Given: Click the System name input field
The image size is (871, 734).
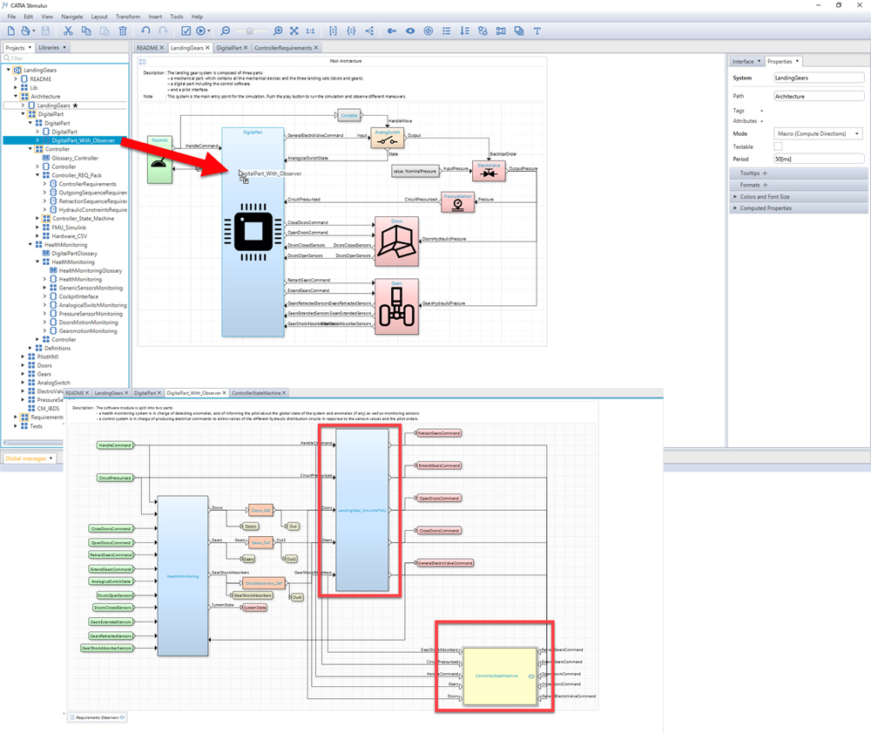Looking at the screenshot, I should tap(819, 78).
